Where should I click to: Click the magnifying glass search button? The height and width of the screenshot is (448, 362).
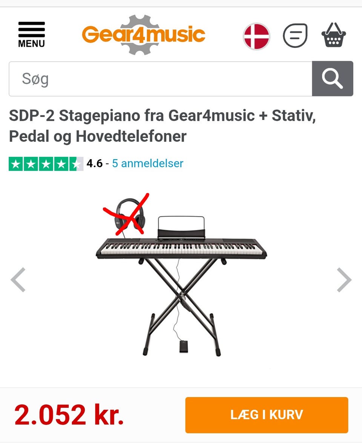(x=333, y=78)
